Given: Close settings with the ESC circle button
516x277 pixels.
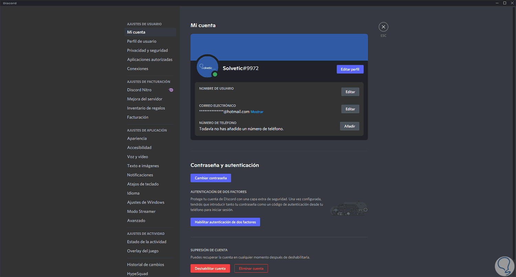Looking at the screenshot, I should 383,27.
